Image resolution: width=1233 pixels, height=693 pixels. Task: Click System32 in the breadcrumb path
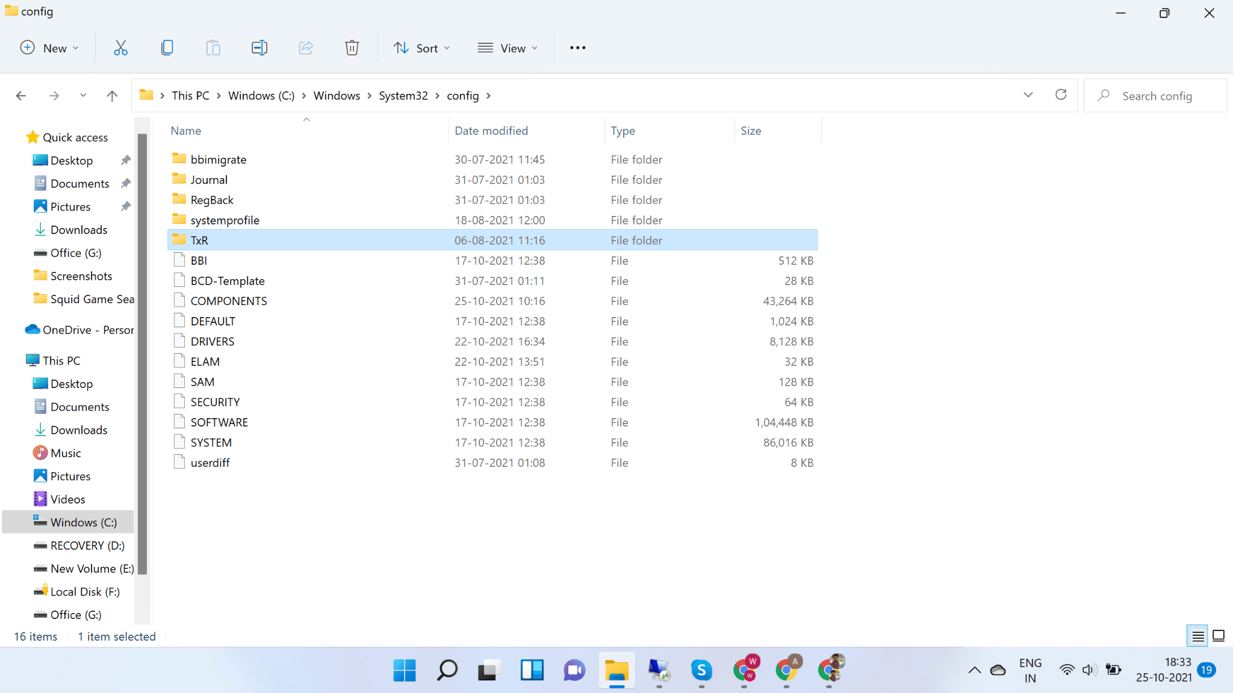click(x=403, y=96)
